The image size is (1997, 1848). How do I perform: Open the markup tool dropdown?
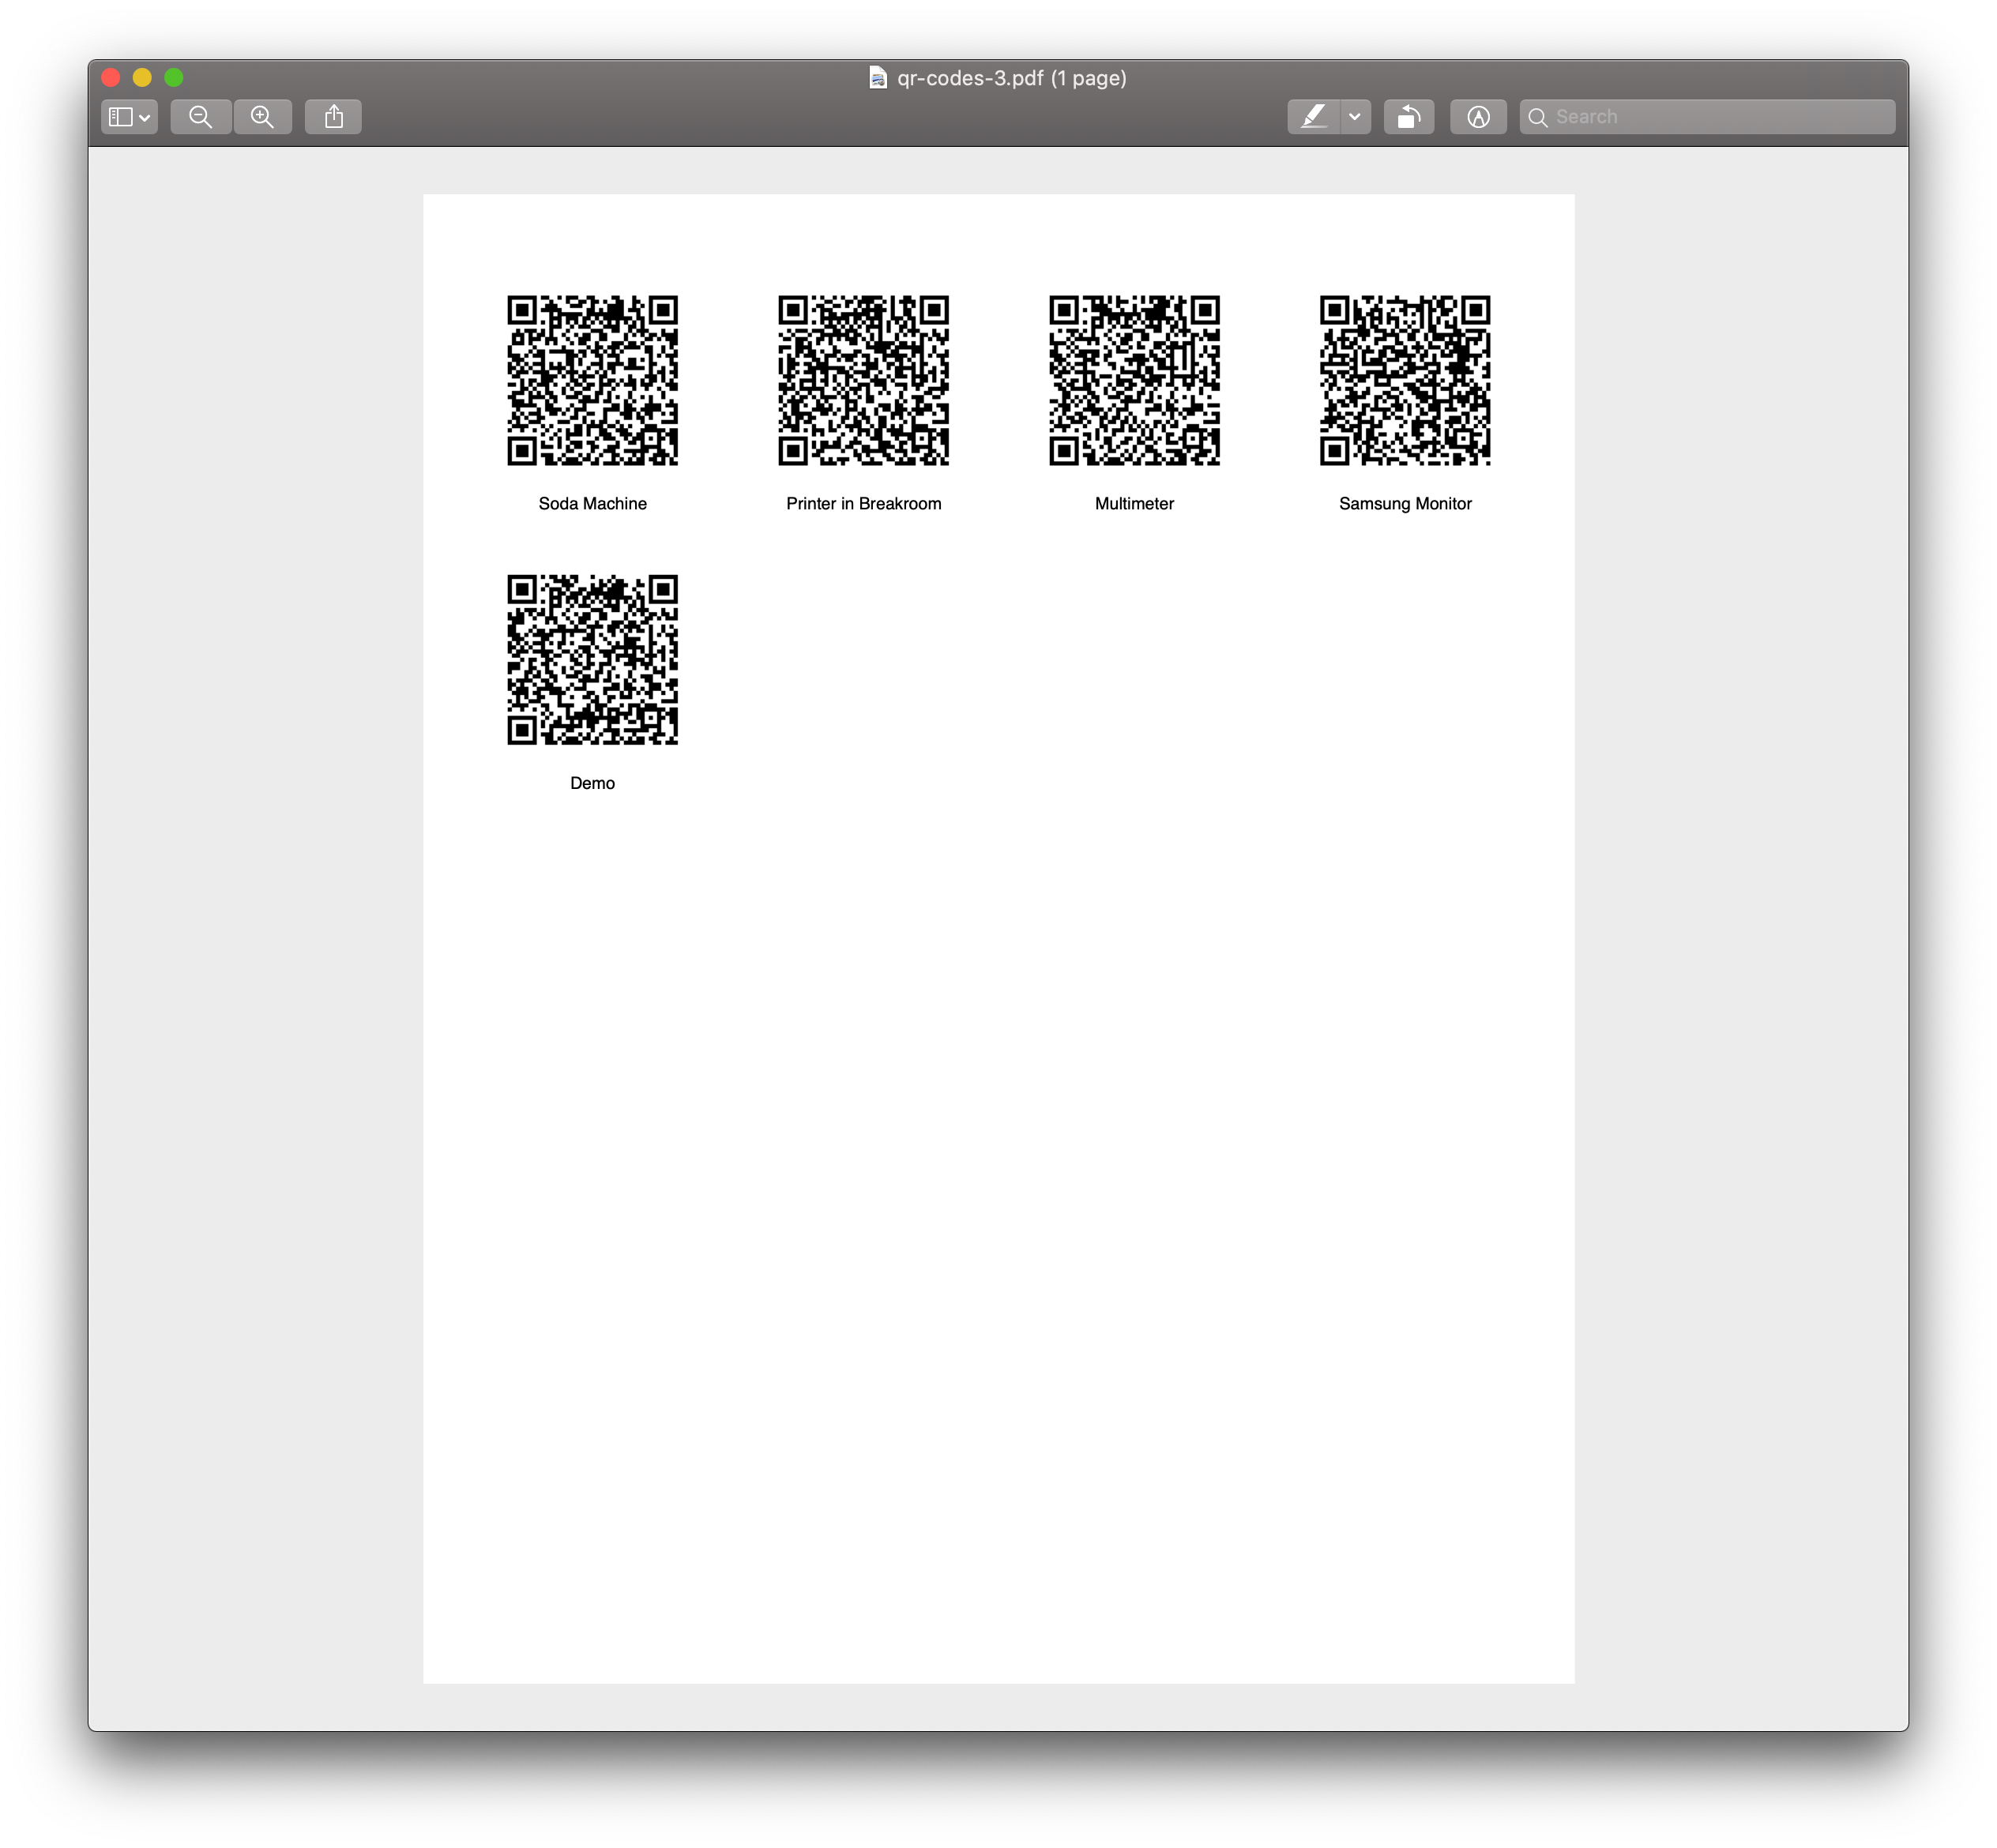pos(1353,116)
